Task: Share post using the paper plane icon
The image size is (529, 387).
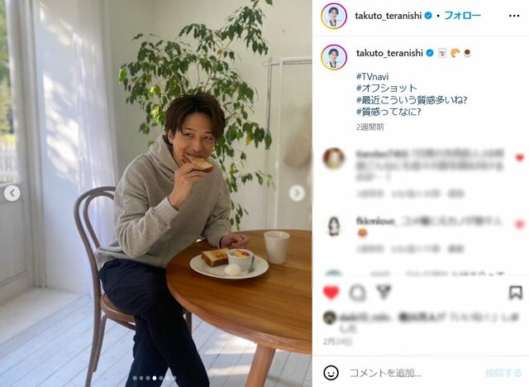Action: point(384,292)
